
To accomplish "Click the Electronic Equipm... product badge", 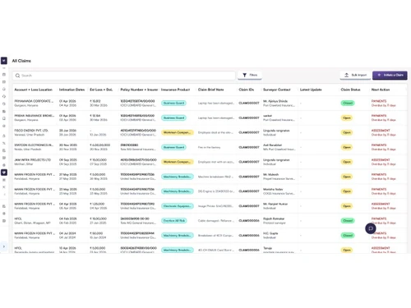I will coord(178,206).
